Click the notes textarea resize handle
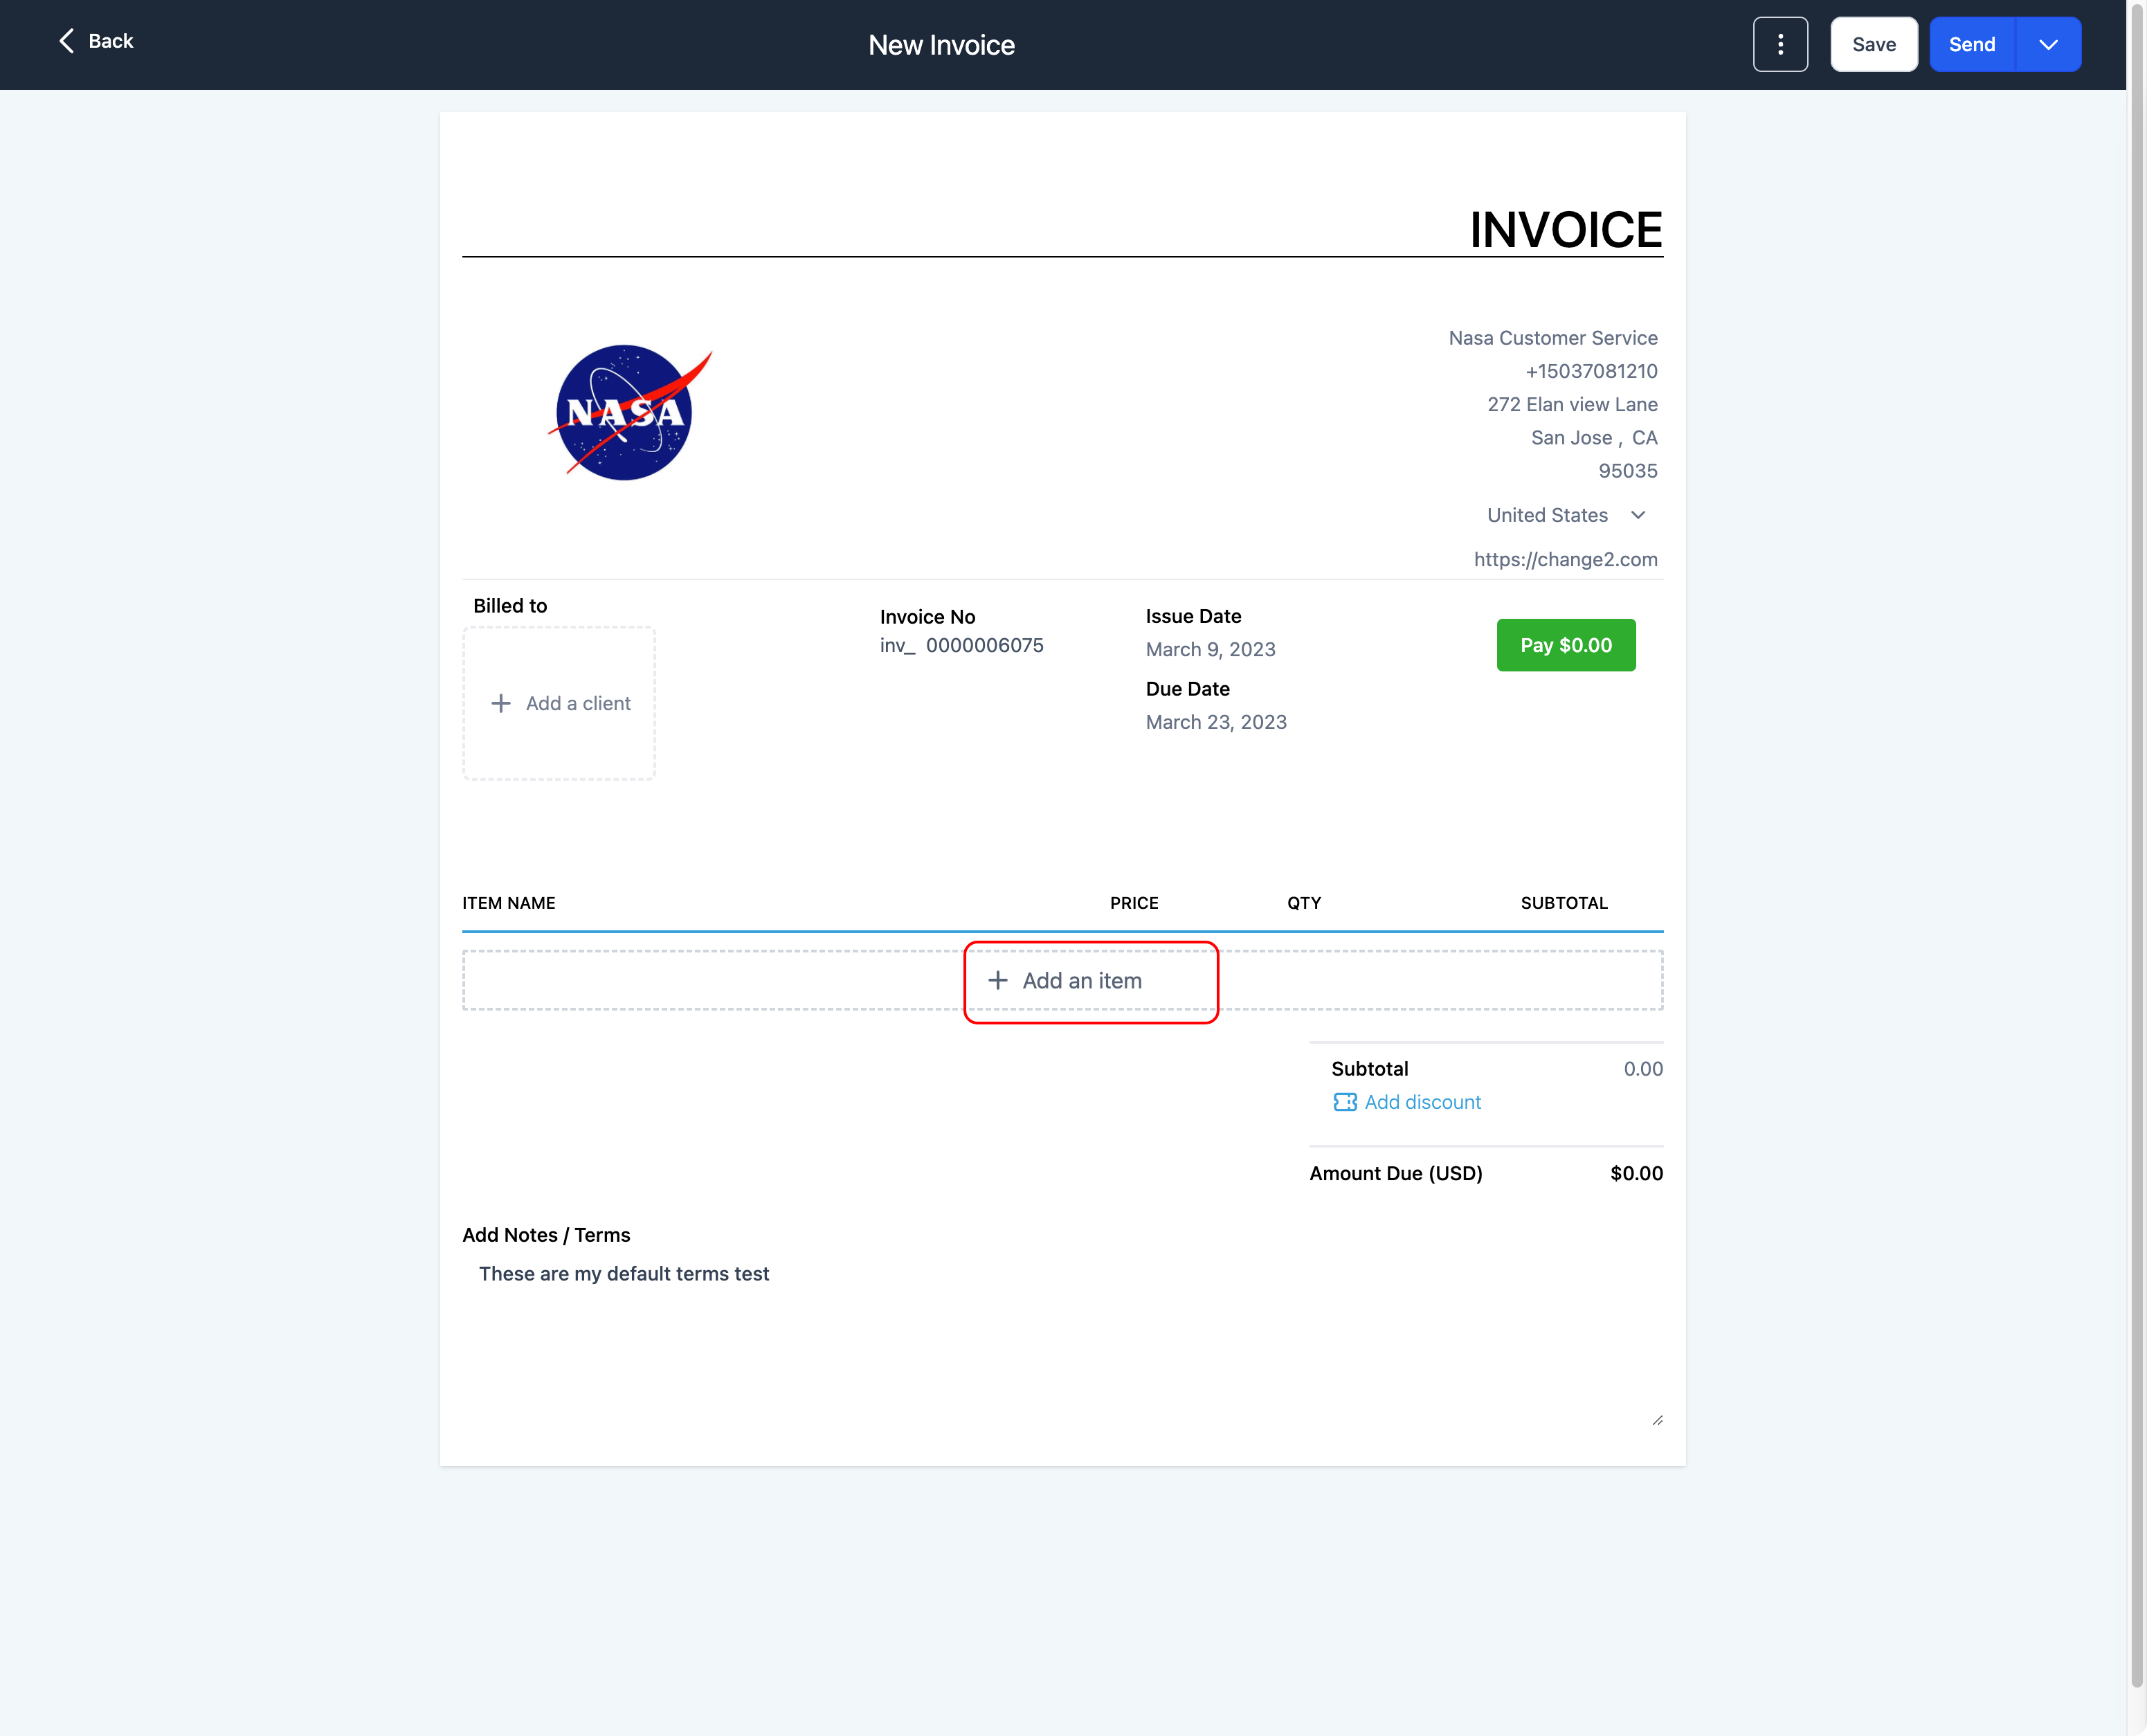The image size is (2147, 1736). (x=1657, y=1420)
